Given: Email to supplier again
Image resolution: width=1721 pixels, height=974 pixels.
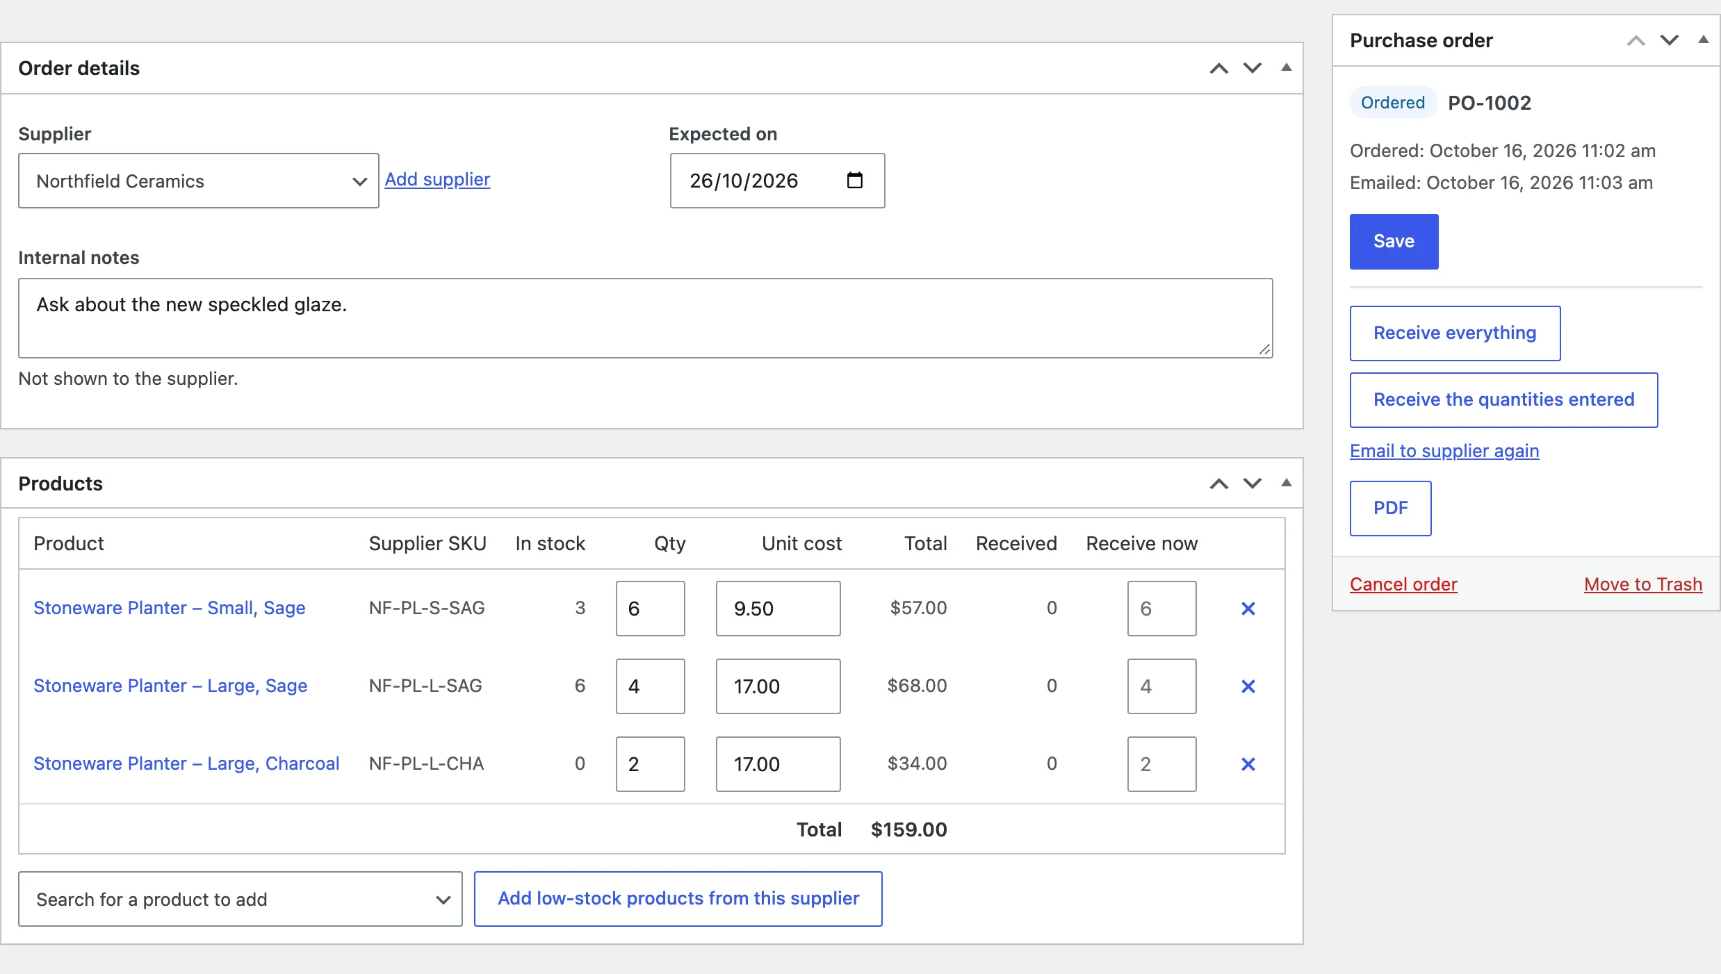Looking at the screenshot, I should coord(1444,451).
